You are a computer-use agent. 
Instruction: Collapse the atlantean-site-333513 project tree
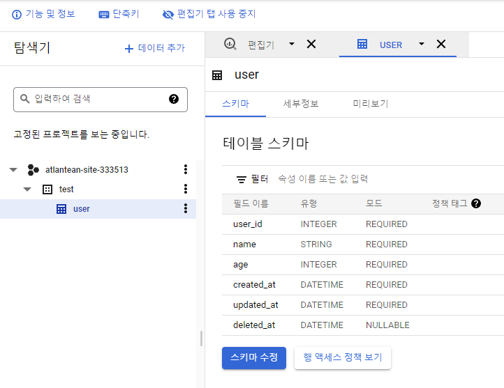coord(13,170)
